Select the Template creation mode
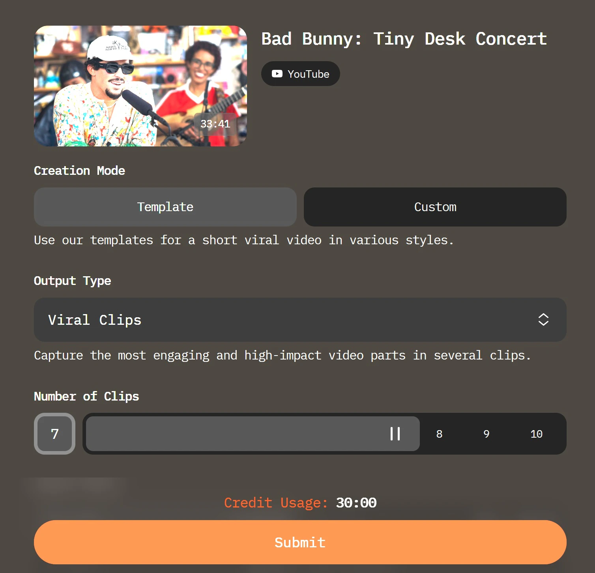Image resolution: width=595 pixels, height=573 pixels. point(165,207)
